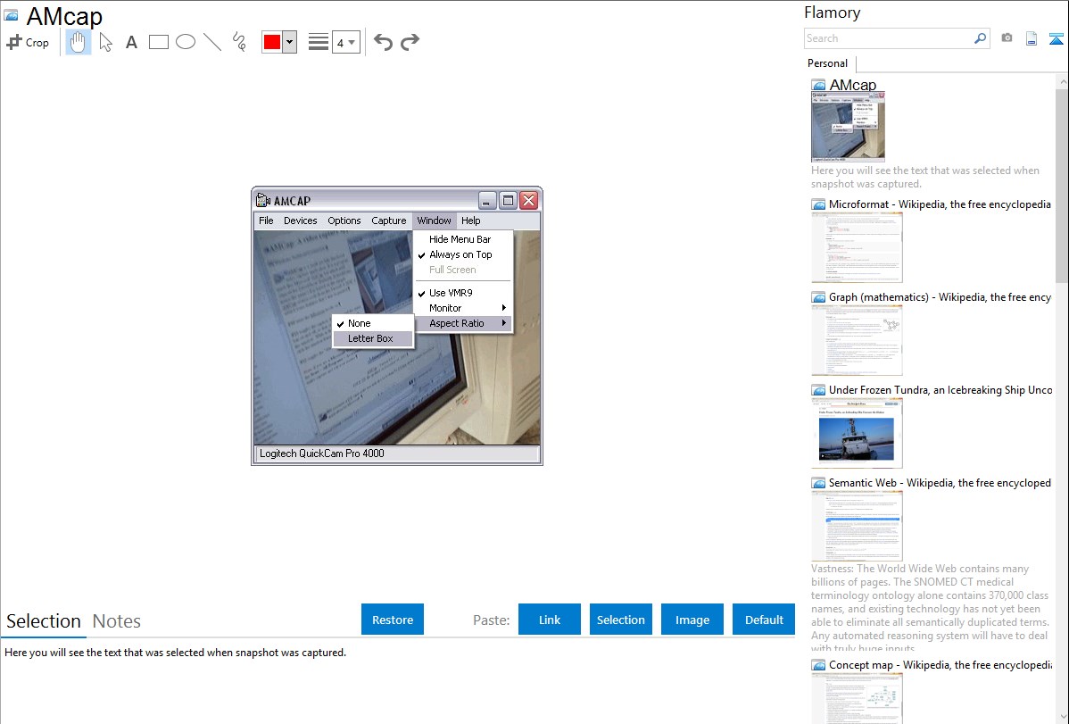1069x724 pixels.
Task: Click the icon left of Microformat title
Action: (x=818, y=204)
